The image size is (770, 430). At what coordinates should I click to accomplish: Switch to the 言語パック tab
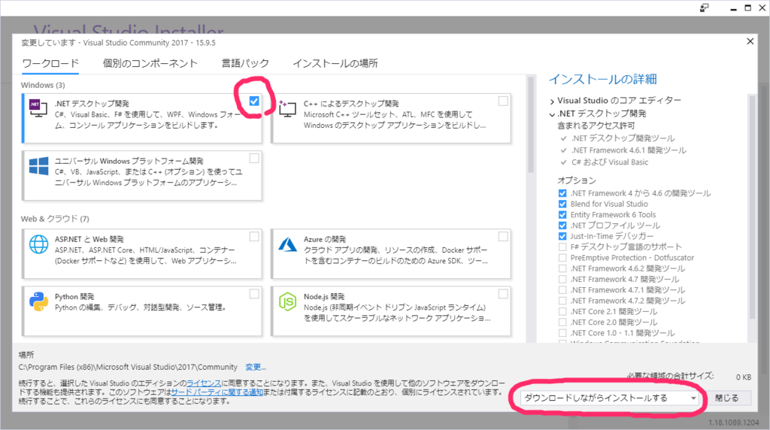(x=245, y=63)
